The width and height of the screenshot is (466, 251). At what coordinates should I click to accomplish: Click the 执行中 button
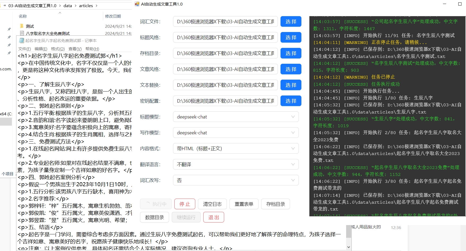pos(156,204)
